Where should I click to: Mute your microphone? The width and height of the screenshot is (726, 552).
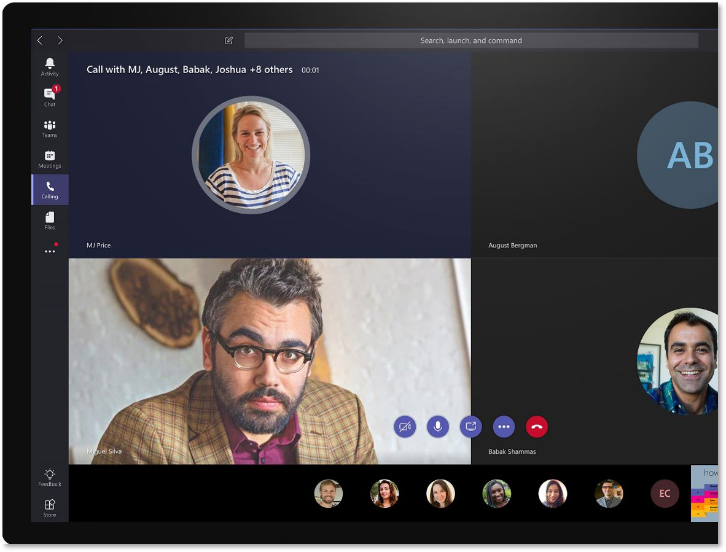tap(437, 426)
